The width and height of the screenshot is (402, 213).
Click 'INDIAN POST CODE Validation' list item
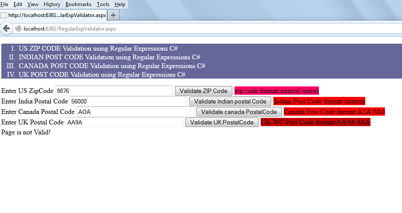click(109, 57)
